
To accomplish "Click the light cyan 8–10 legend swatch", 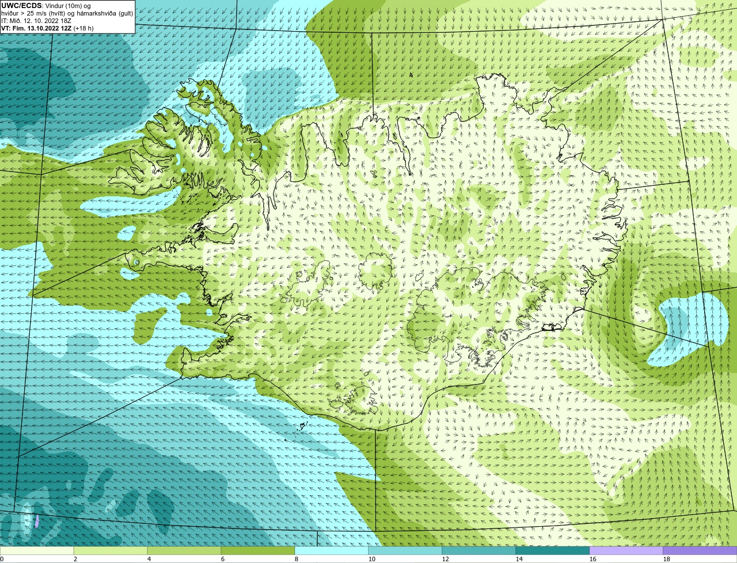I will pos(332,551).
